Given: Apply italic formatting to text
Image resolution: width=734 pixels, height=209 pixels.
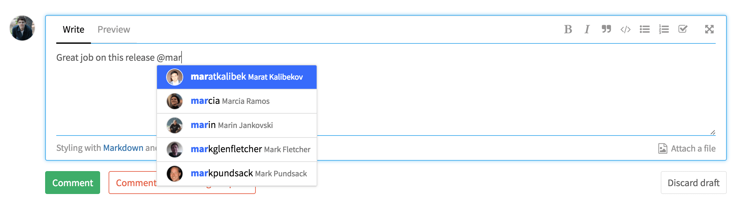Looking at the screenshot, I should pyautogui.click(x=587, y=29).
